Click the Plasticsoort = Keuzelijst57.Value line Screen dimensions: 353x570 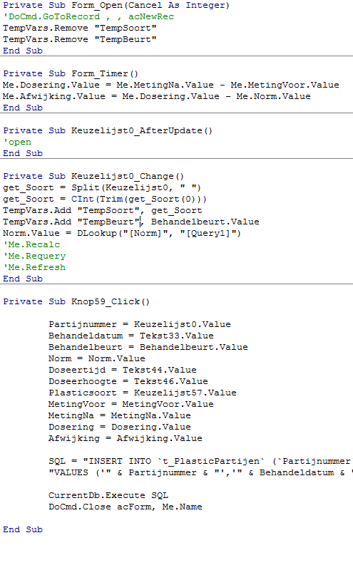[143, 393]
